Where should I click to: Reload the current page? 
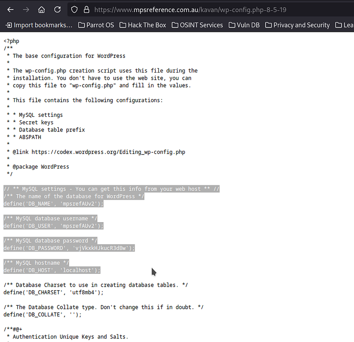coord(58,10)
